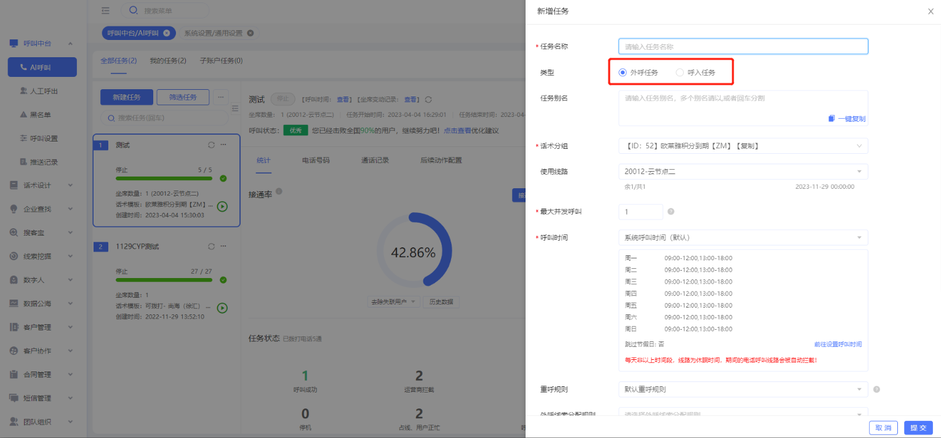Open the 话术分组 dropdown

pos(743,146)
